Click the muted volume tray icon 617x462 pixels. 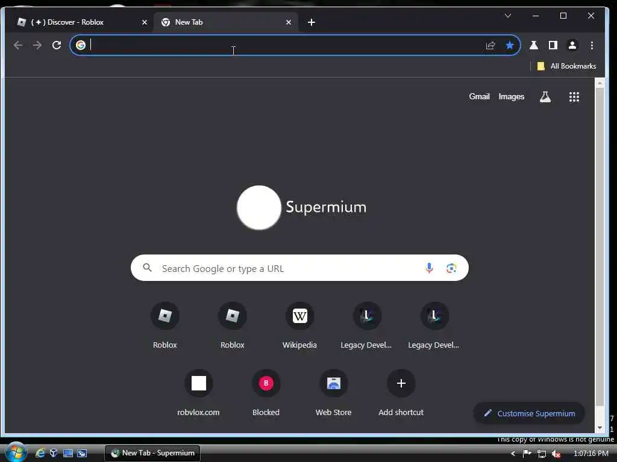pos(556,454)
